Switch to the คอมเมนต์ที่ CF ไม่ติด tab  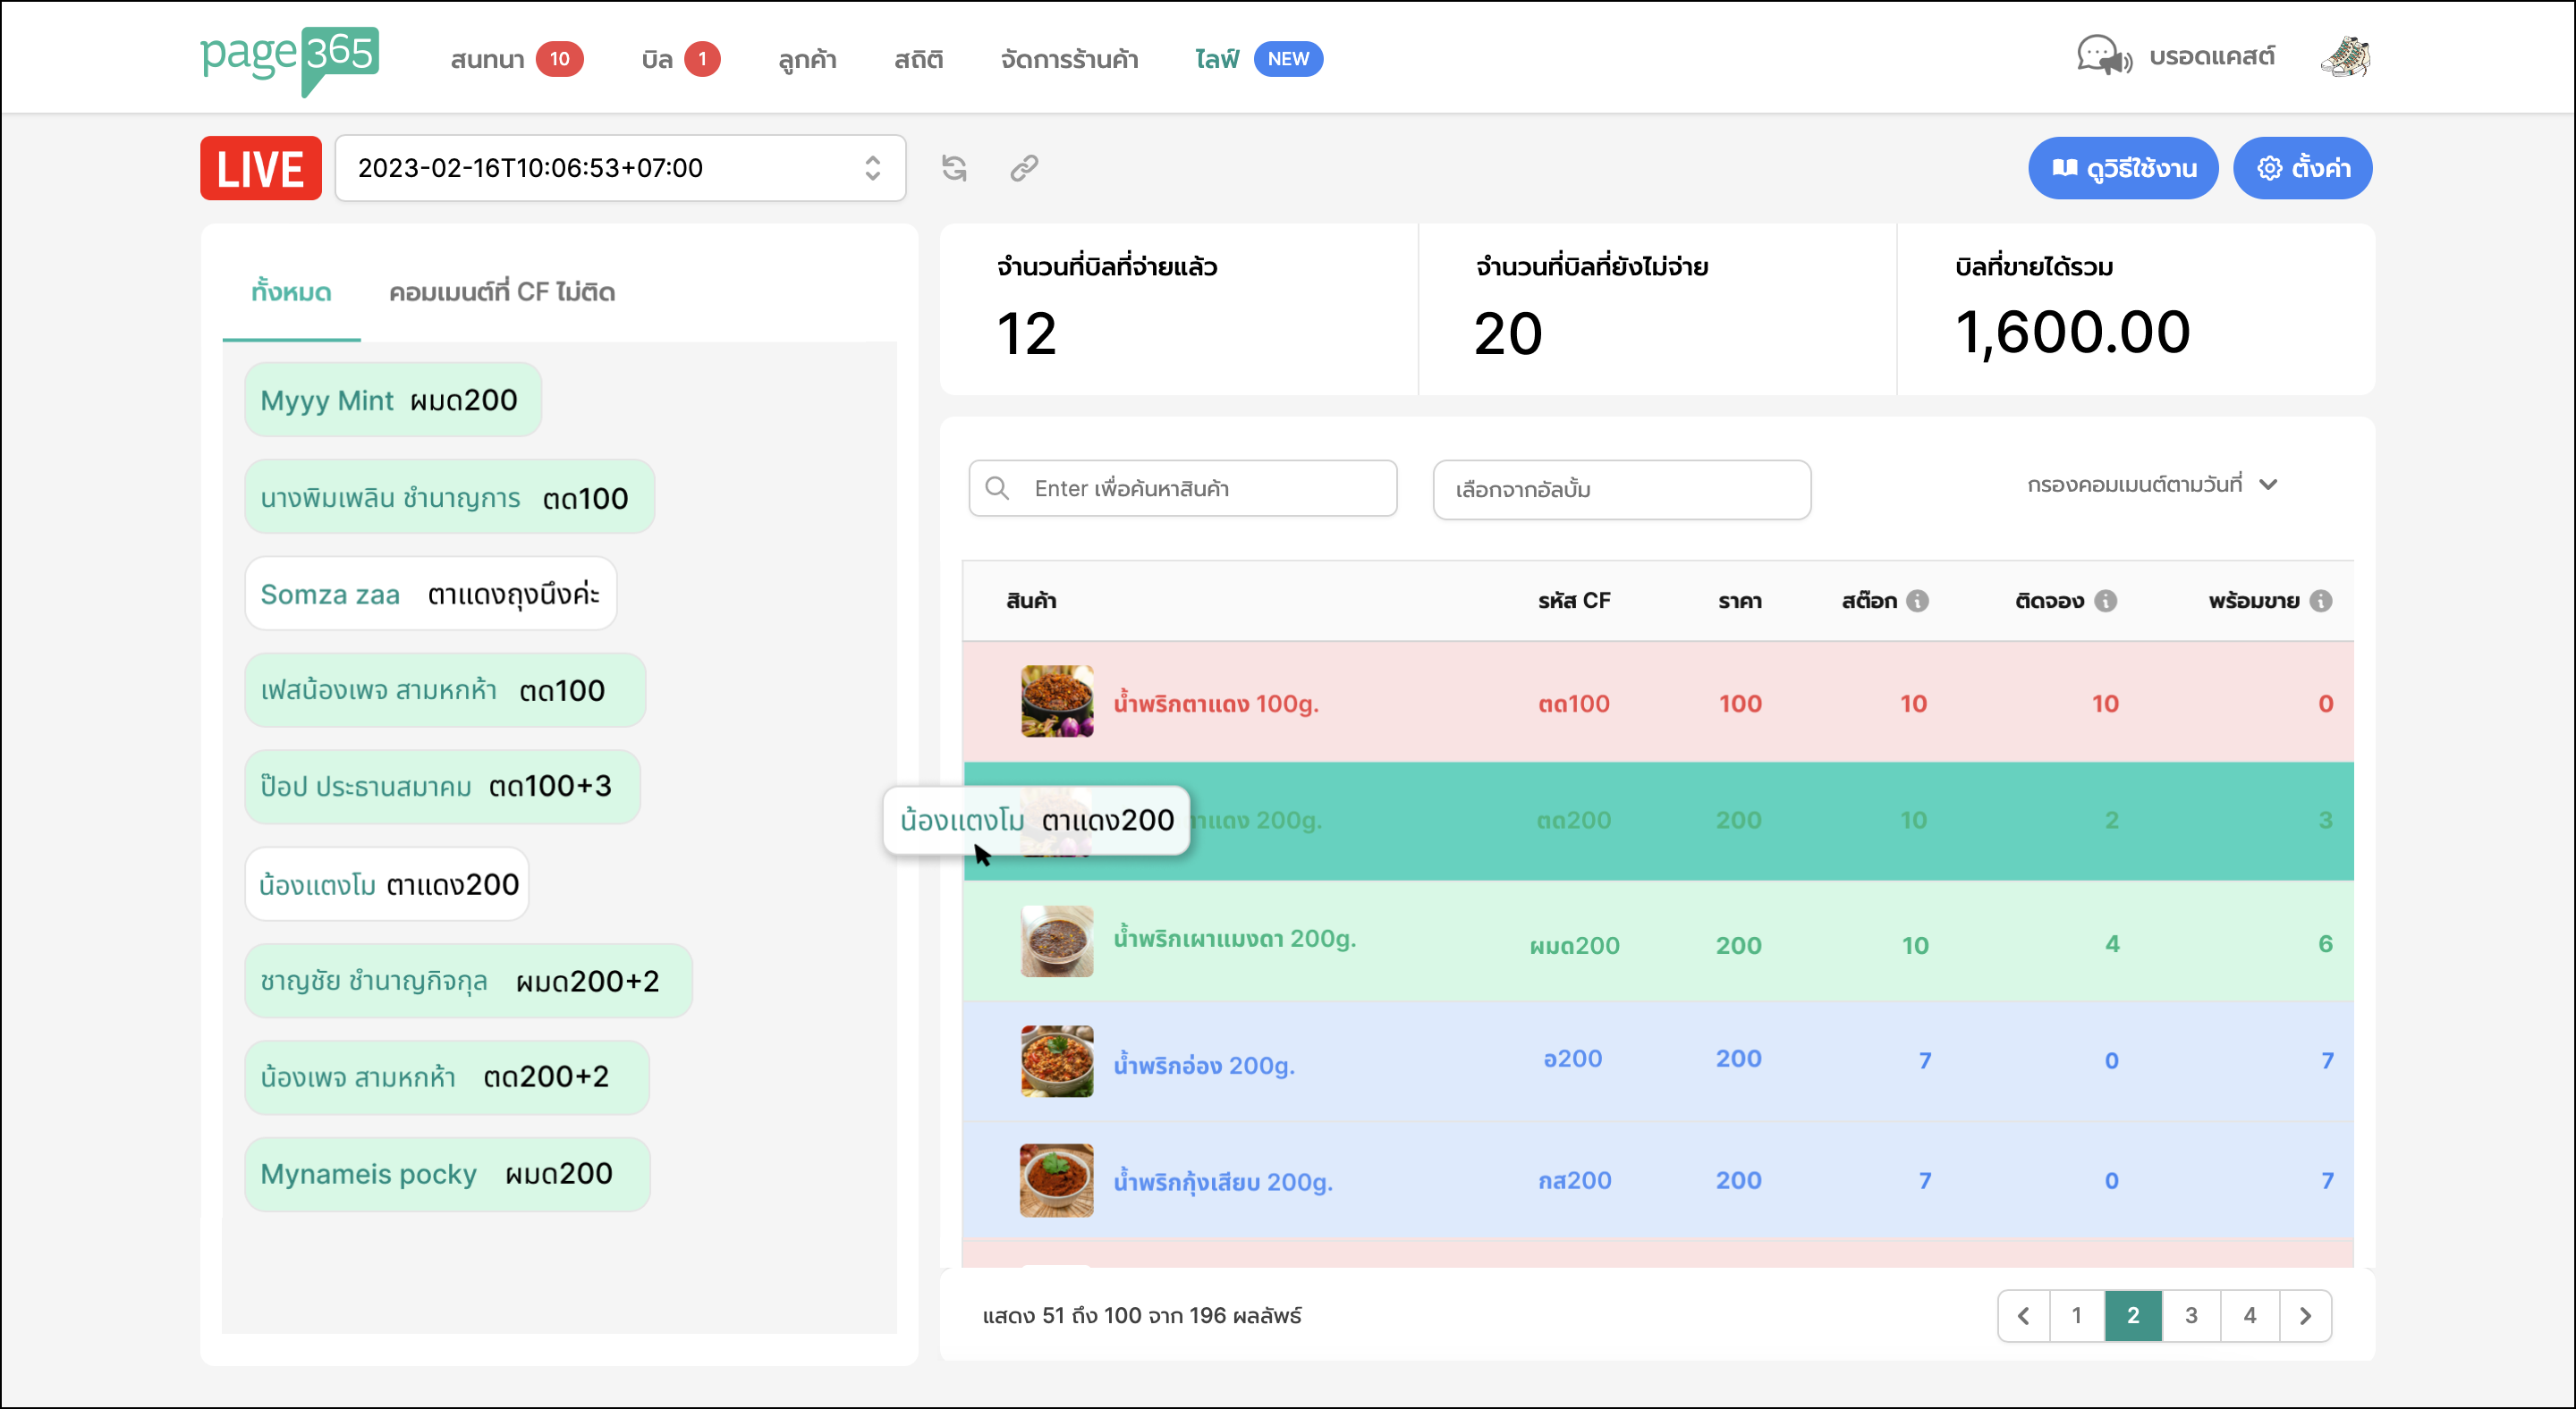coord(500,291)
